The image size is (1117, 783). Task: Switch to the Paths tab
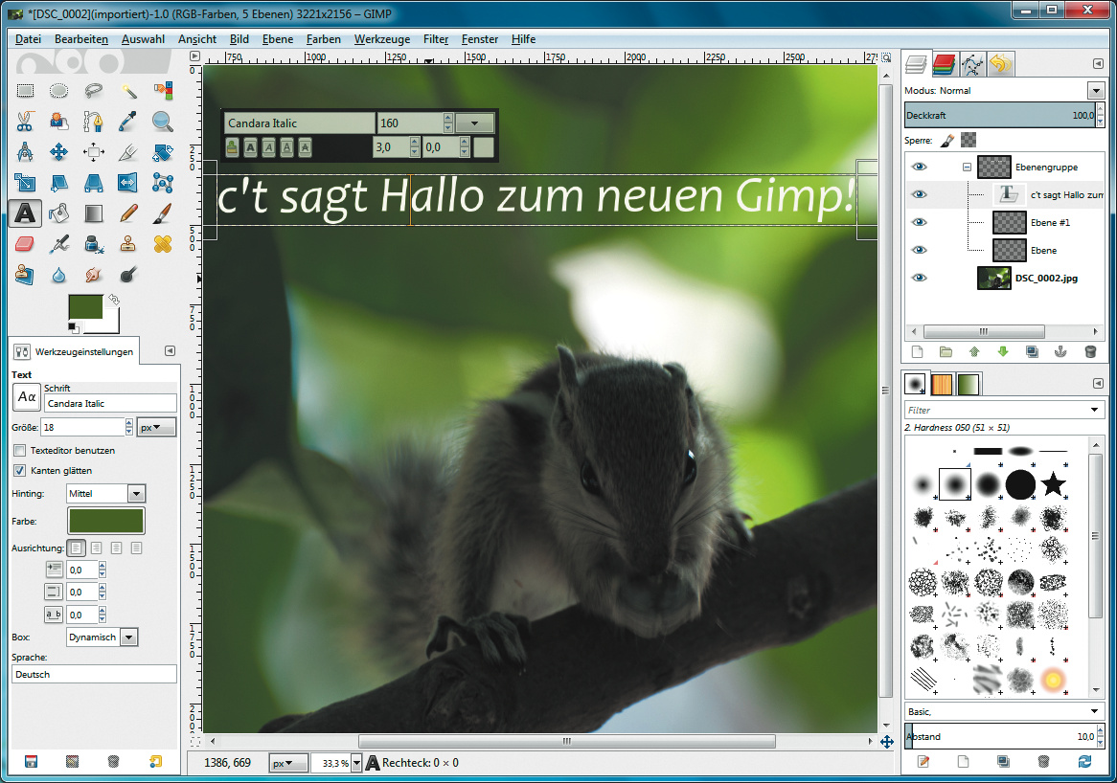pyautogui.click(x=971, y=65)
